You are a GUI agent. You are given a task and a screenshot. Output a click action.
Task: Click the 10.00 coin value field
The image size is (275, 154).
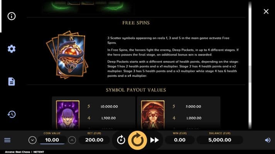[x=52, y=140]
